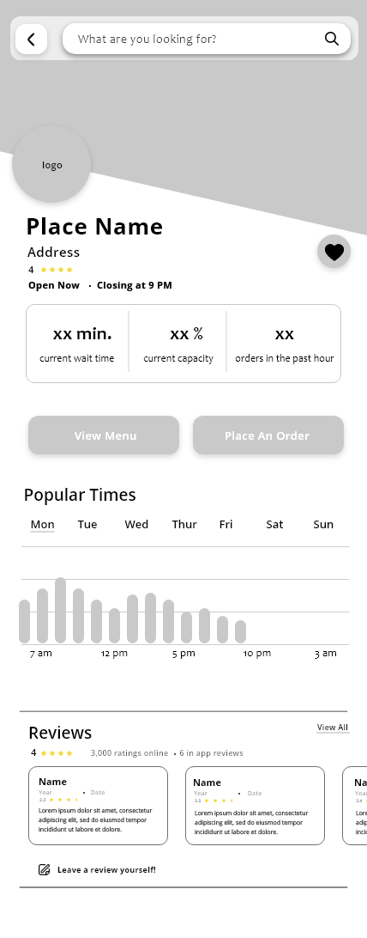Favorite this place with the heart icon
The image size is (367, 938).
pyautogui.click(x=334, y=252)
